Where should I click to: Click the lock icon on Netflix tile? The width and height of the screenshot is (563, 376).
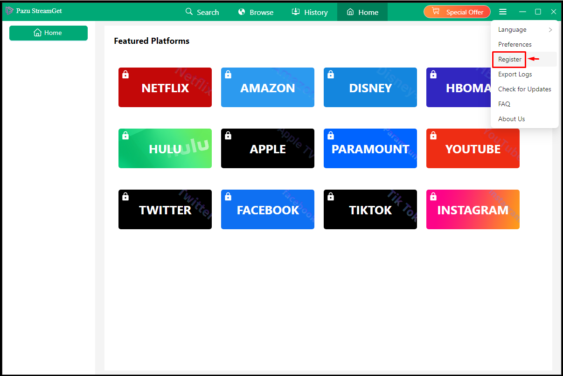[125, 75]
